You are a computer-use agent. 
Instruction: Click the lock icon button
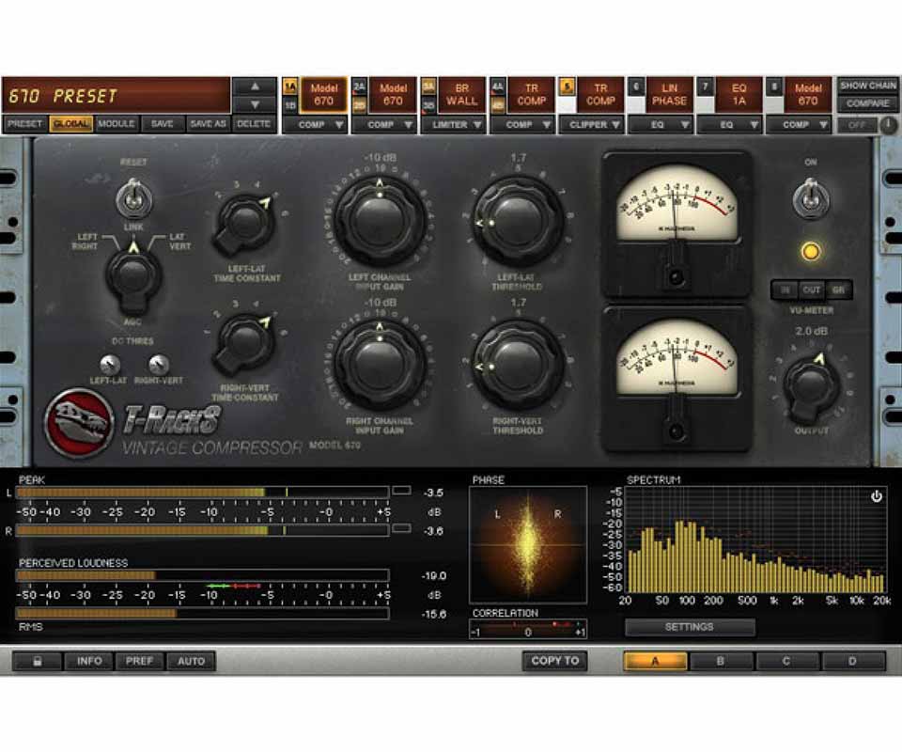click(x=38, y=662)
